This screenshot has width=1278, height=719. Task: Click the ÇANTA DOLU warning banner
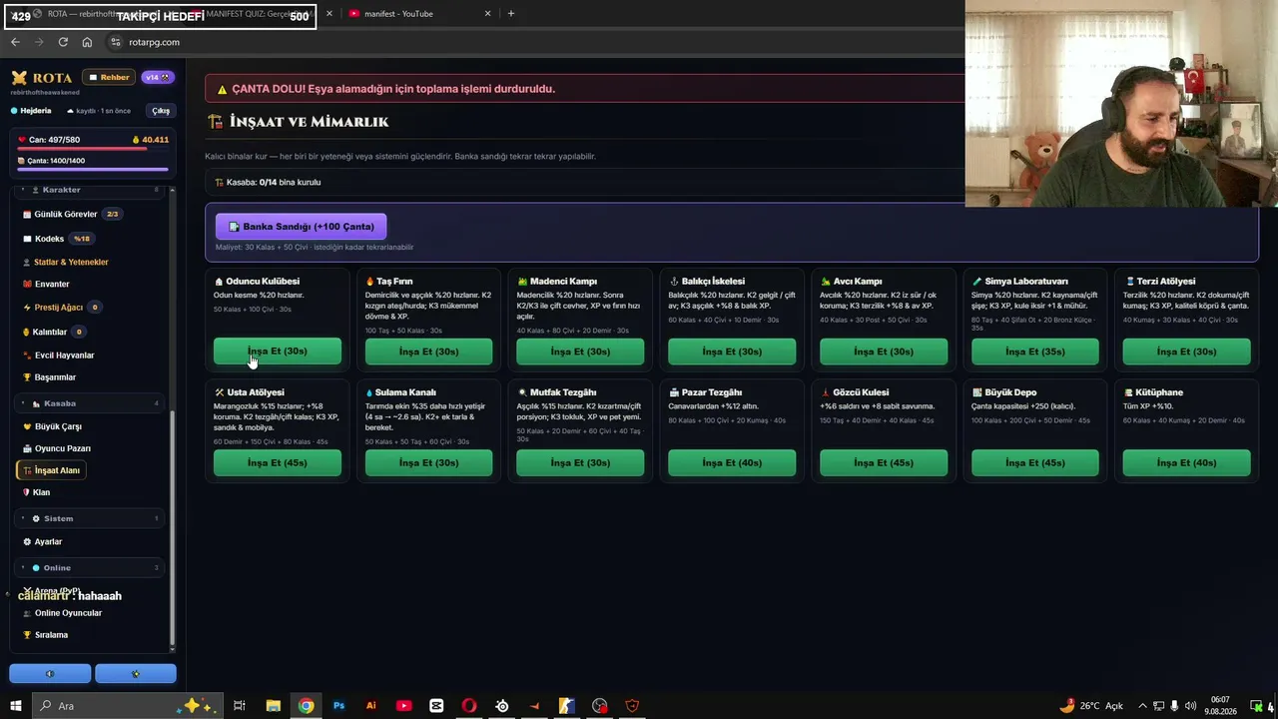click(585, 89)
